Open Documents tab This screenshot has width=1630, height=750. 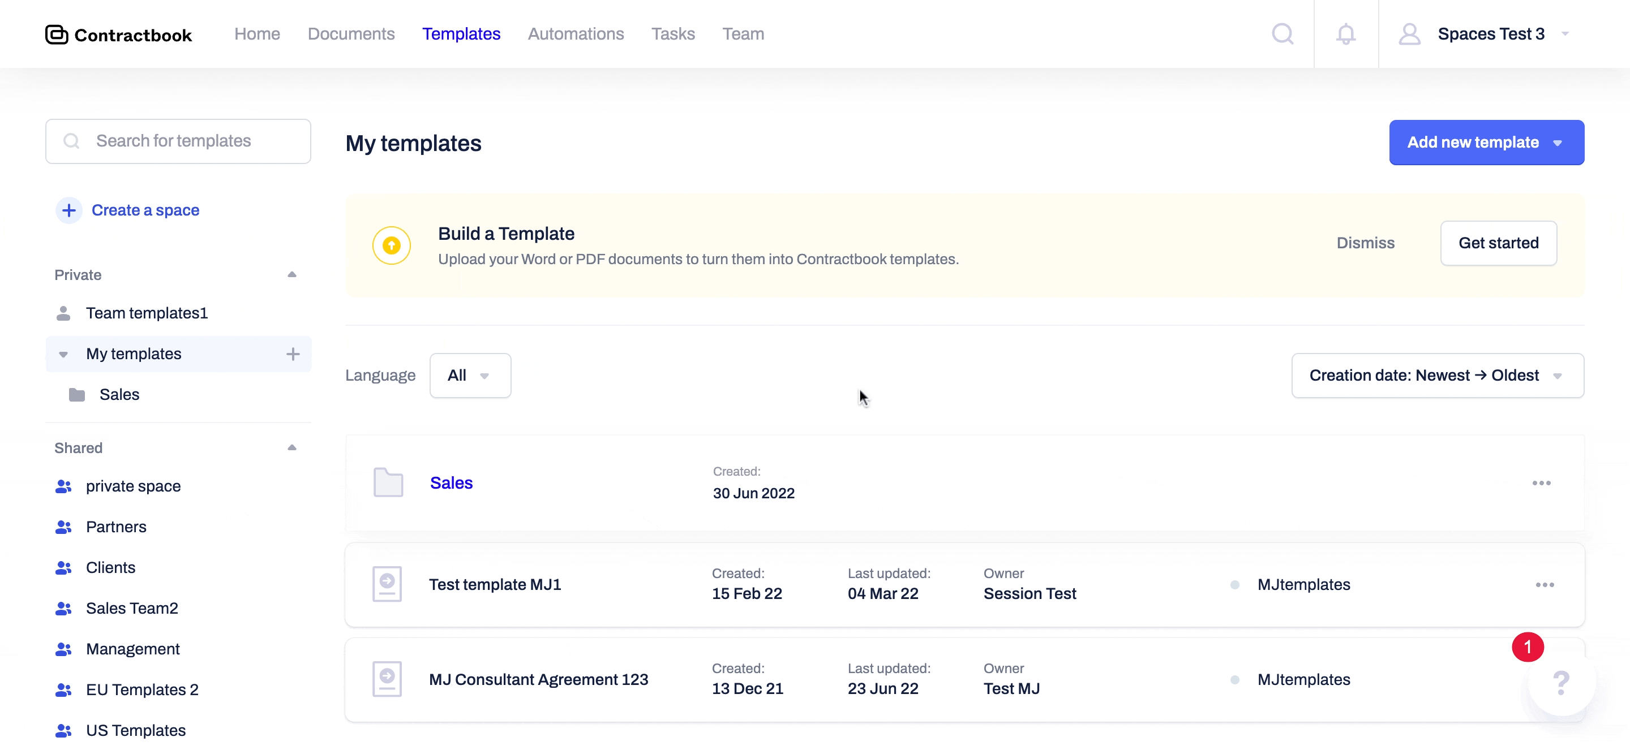point(351,34)
